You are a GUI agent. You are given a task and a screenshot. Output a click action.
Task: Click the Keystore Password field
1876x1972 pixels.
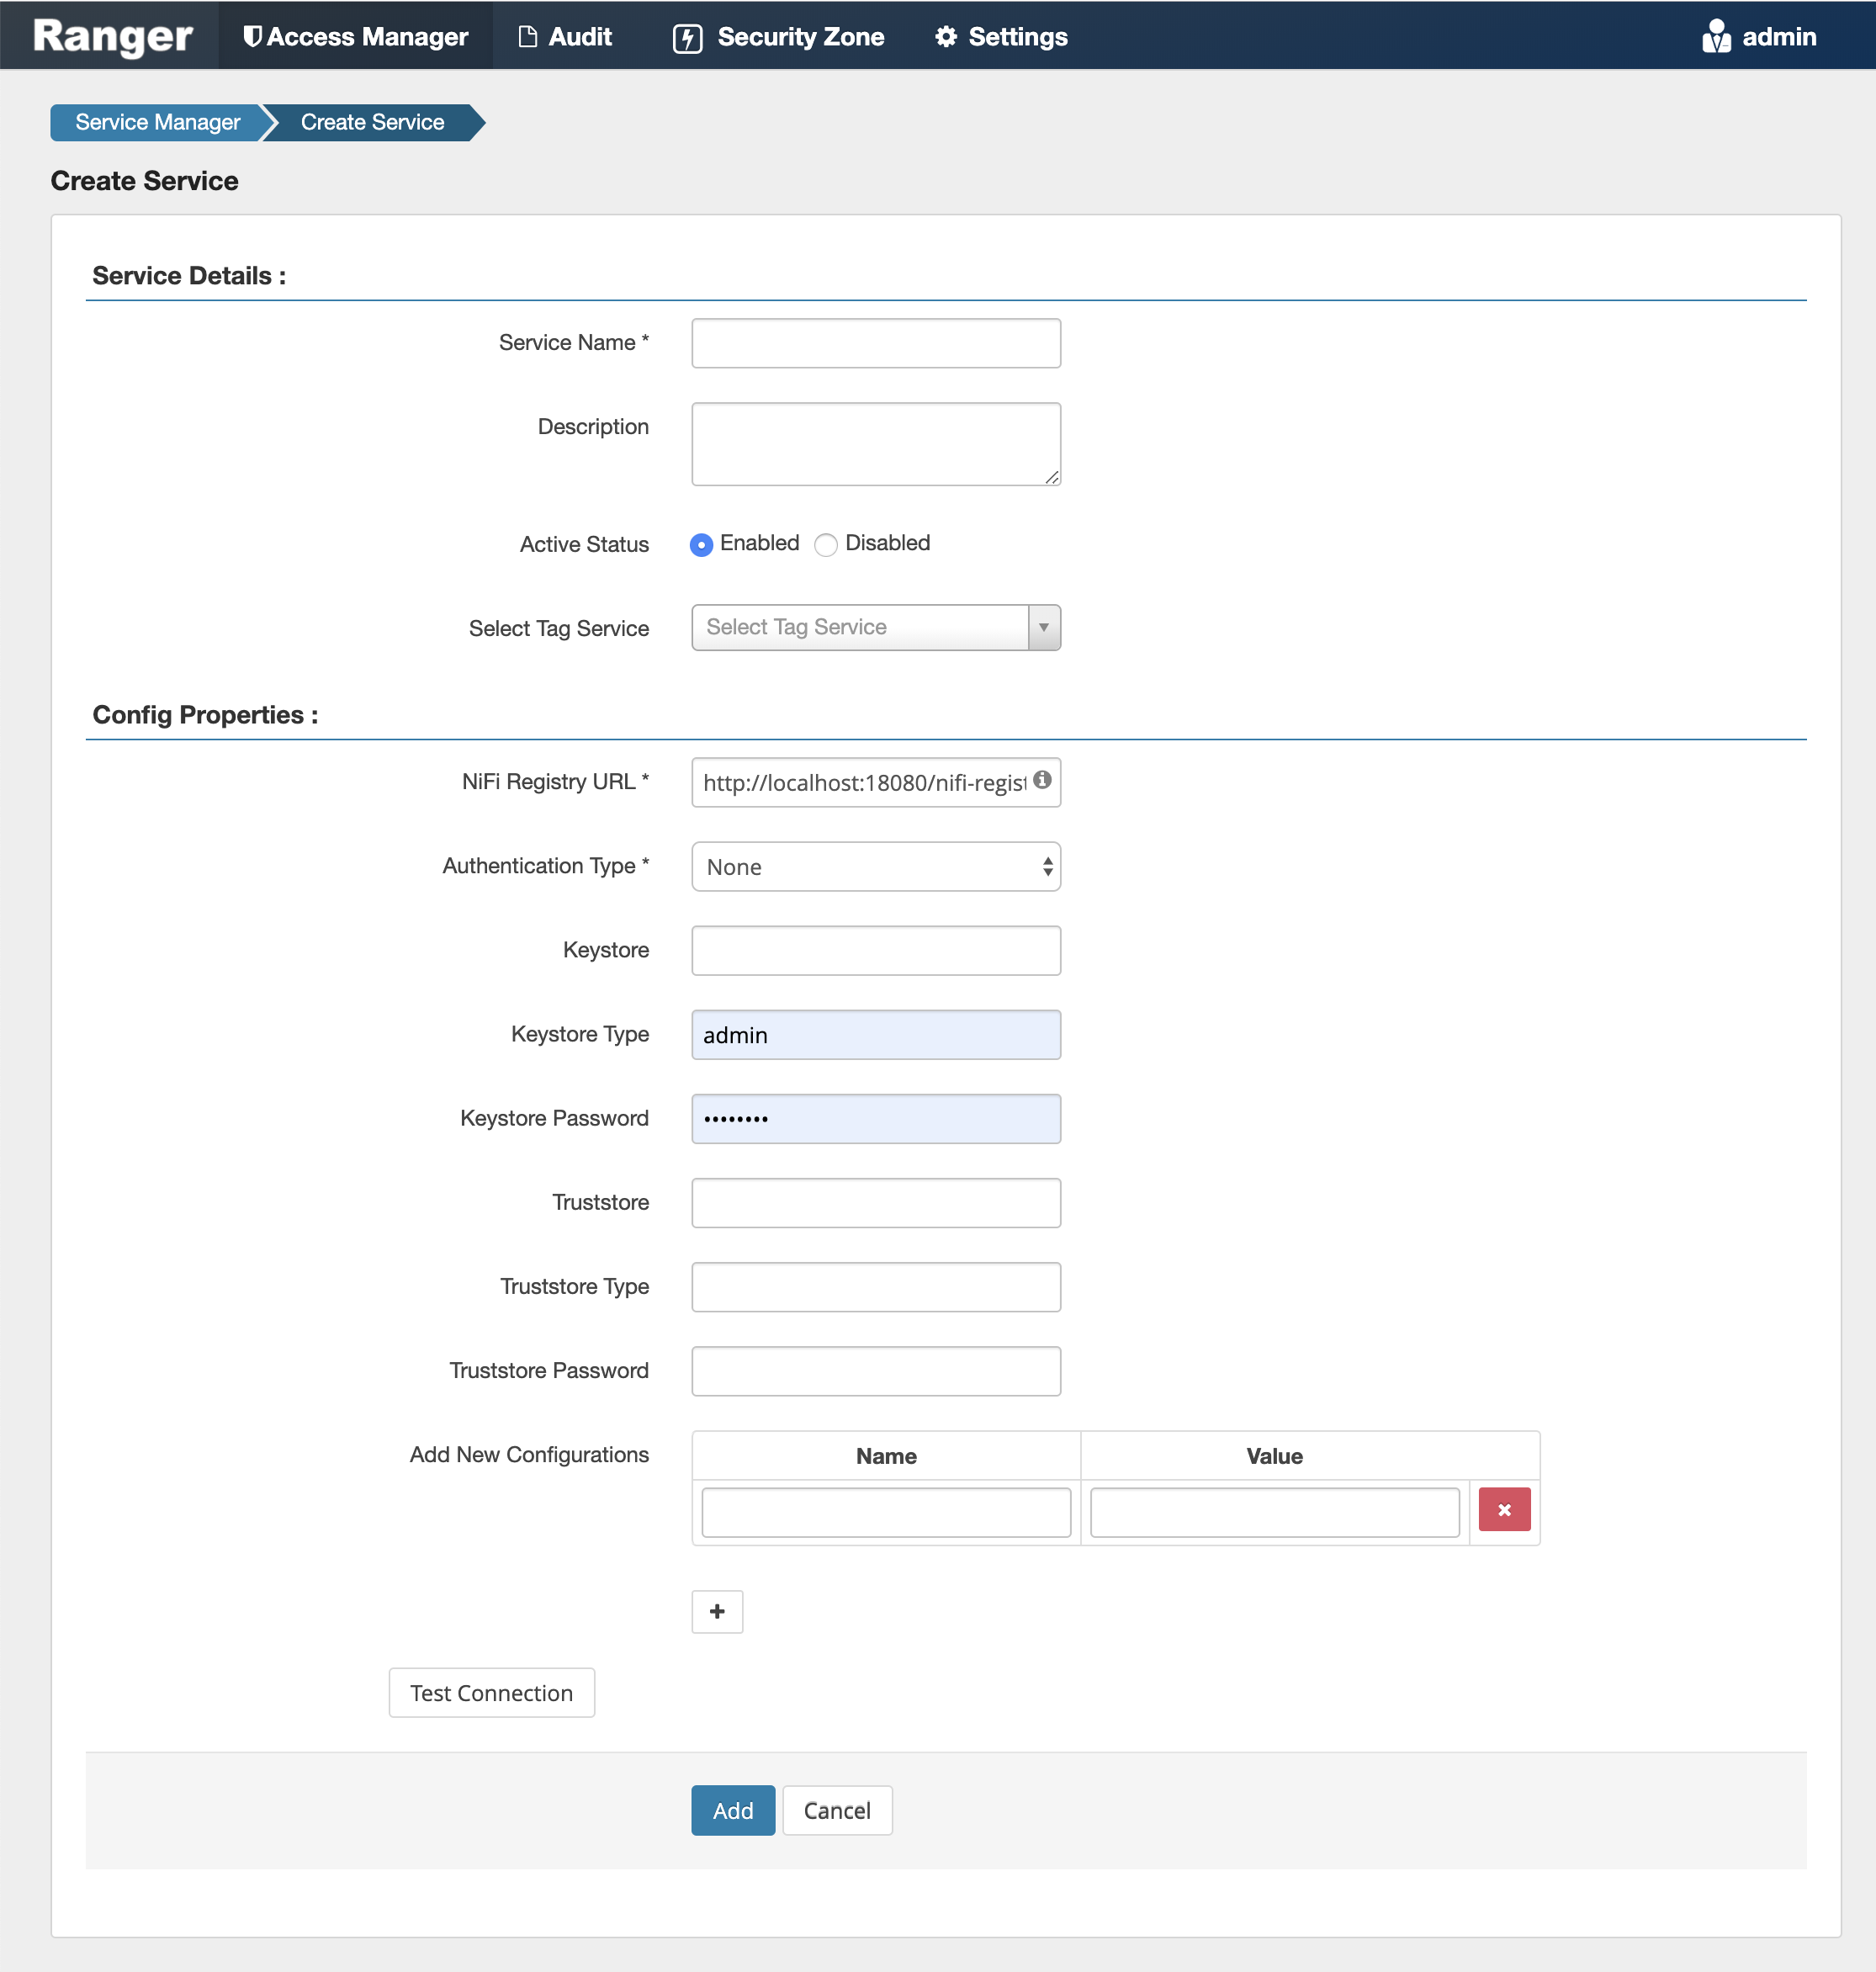(x=875, y=1118)
